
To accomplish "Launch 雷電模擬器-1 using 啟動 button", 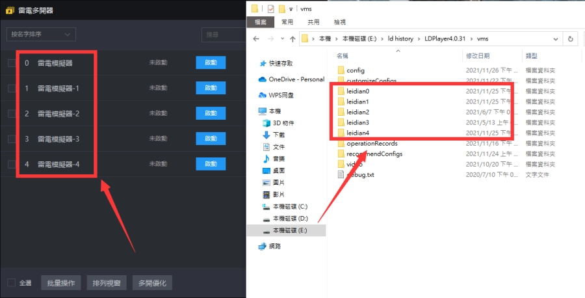I will pos(211,88).
